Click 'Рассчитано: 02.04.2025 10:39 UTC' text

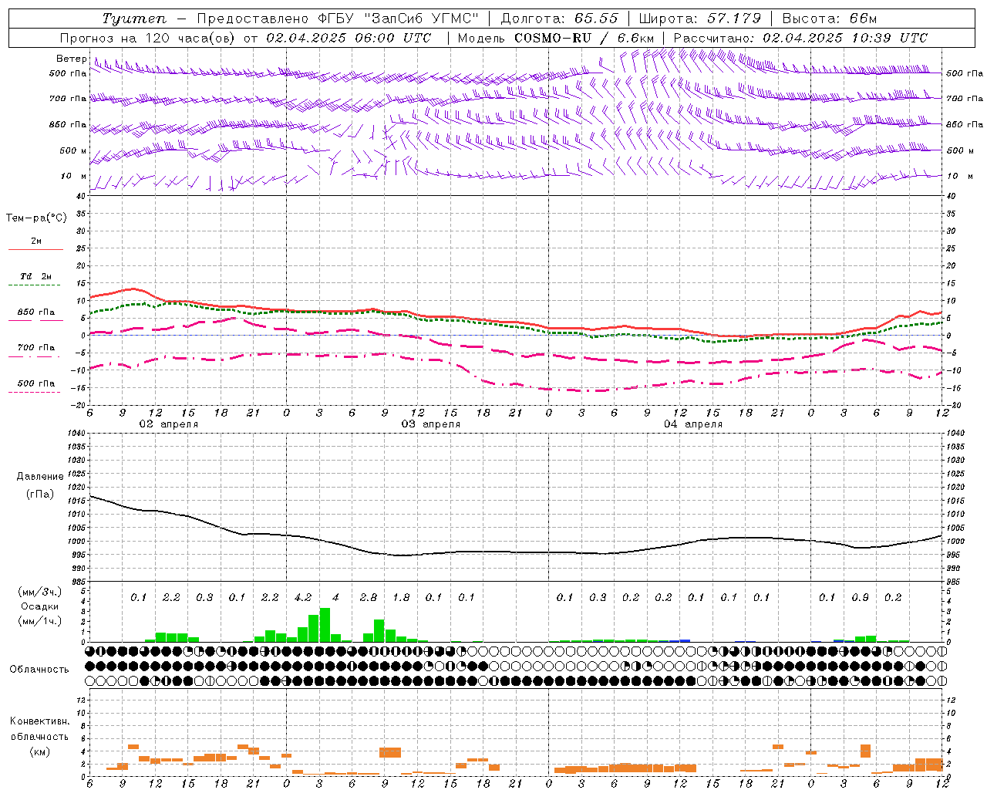(800, 38)
